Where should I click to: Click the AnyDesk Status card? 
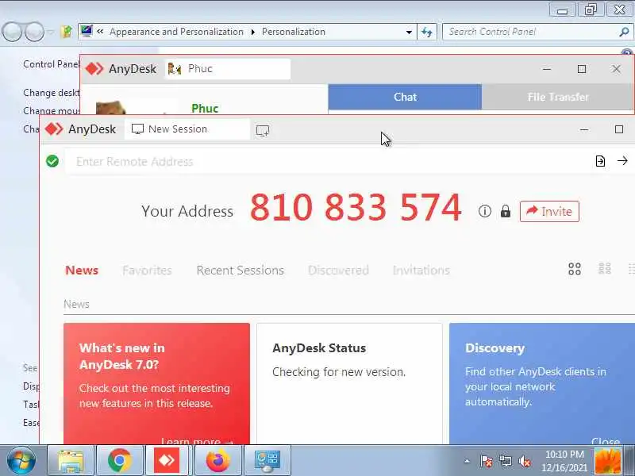[x=349, y=384]
